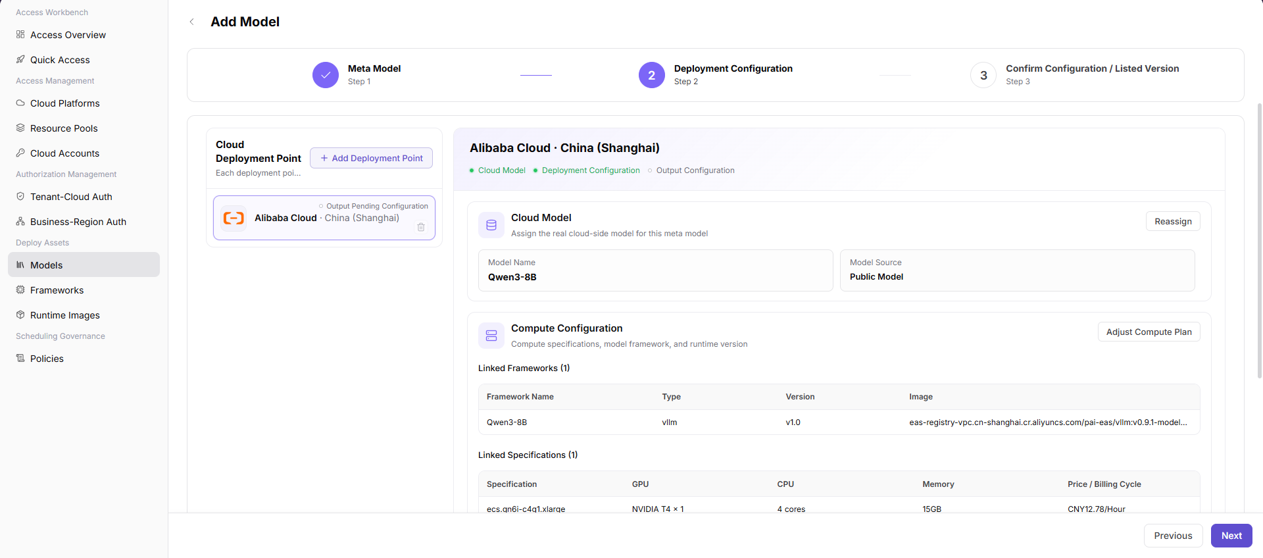Image resolution: width=1263 pixels, height=558 pixels.
Task: Open the Policies page
Action: click(x=84, y=359)
